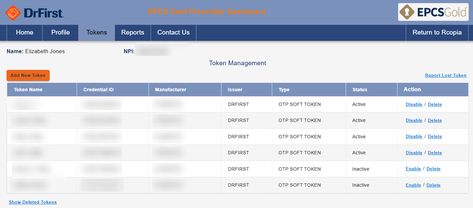Screen dimensions: 473x208
Task: Click Active status in the first row
Action: 359,105
